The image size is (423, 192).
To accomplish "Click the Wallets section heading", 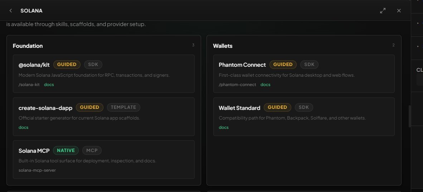I will [223, 46].
